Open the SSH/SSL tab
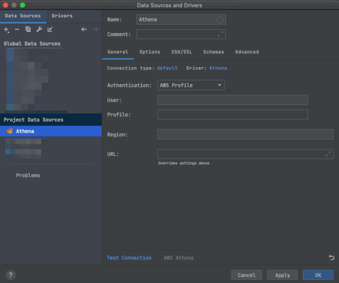 click(182, 52)
